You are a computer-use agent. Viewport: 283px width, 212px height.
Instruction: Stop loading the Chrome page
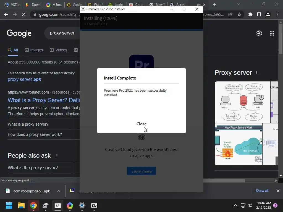point(24,14)
